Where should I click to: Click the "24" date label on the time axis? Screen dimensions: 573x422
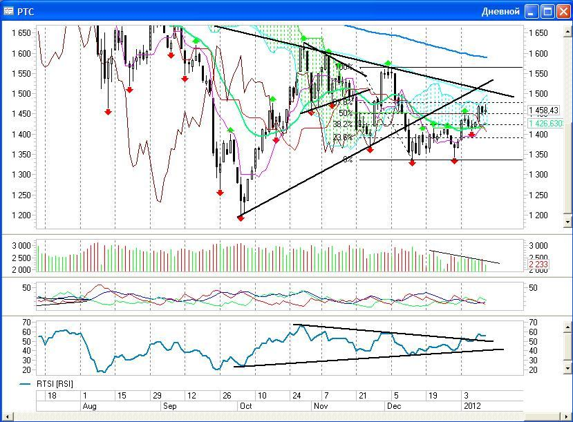coord(297,395)
